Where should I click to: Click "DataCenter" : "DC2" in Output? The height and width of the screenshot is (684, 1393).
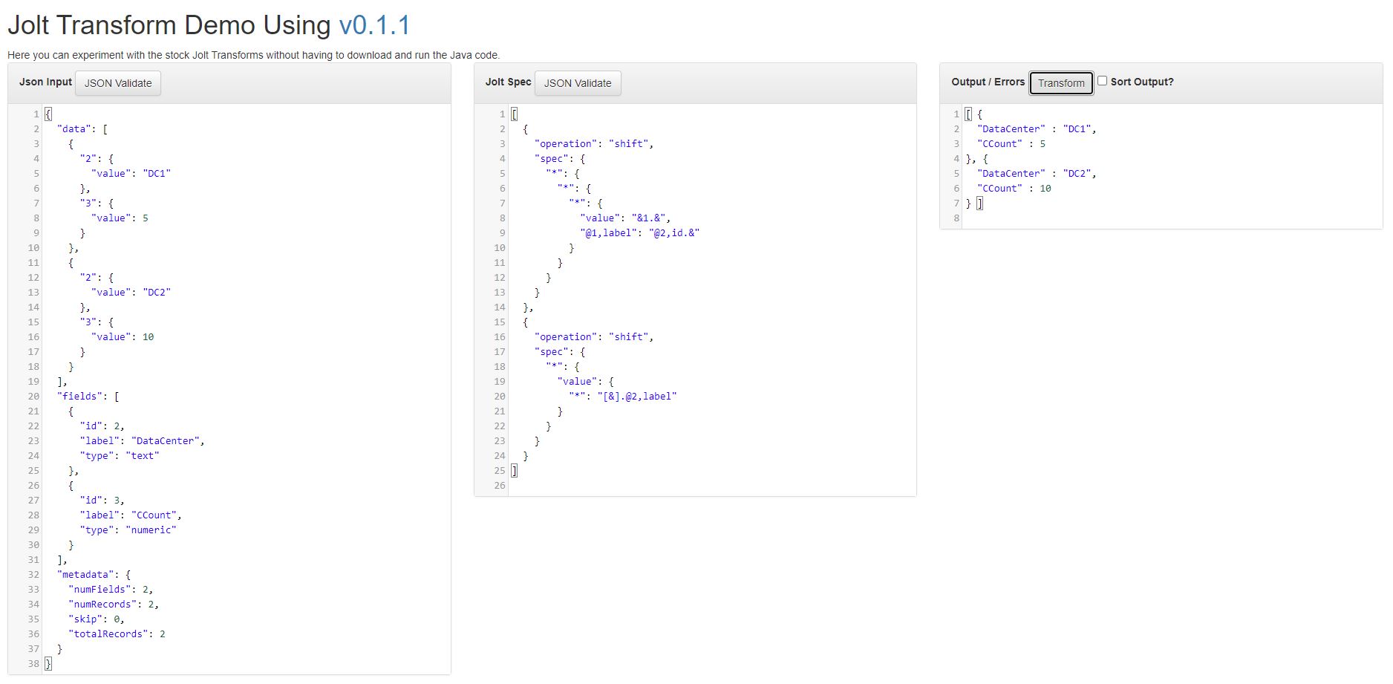pyautogui.click(x=1037, y=173)
